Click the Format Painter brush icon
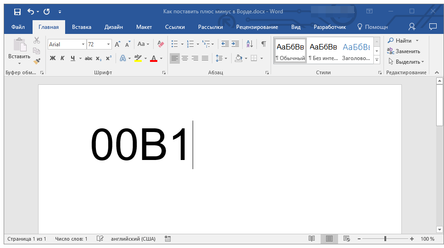444x248 pixels. (37, 61)
